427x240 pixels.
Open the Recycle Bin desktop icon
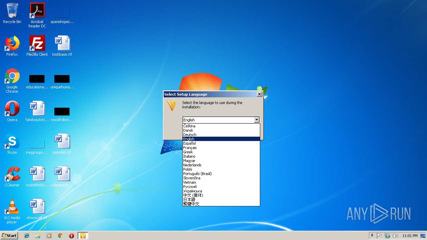tap(12, 13)
